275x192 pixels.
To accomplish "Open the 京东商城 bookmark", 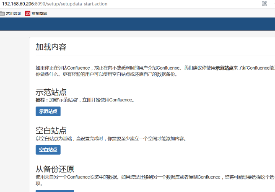I will (36, 13).
